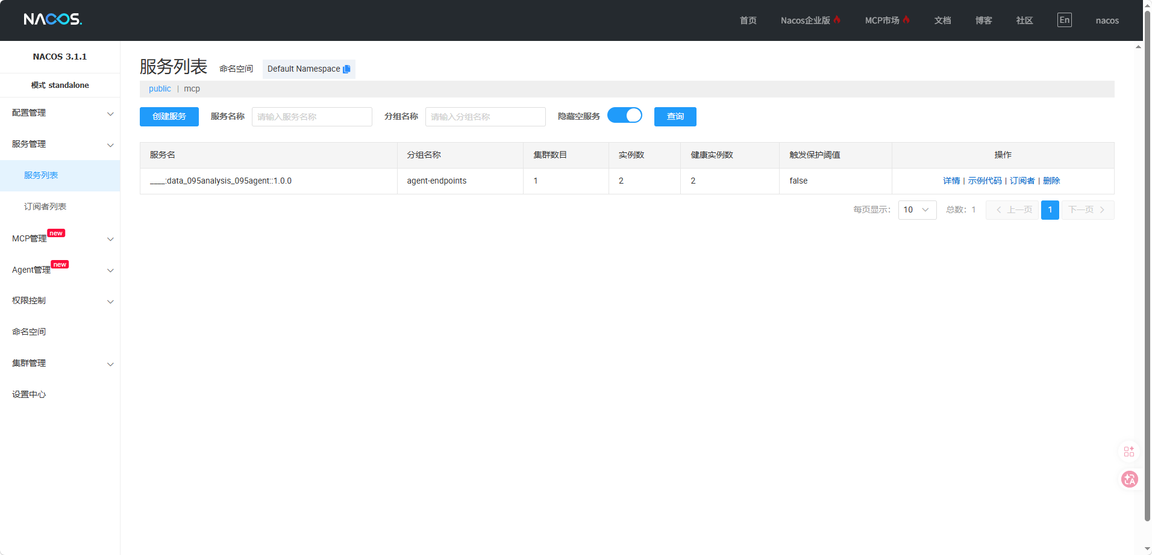1152x555 pixels.
Task: Open 命名空间 in the sidebar
Action: (60, 332)
